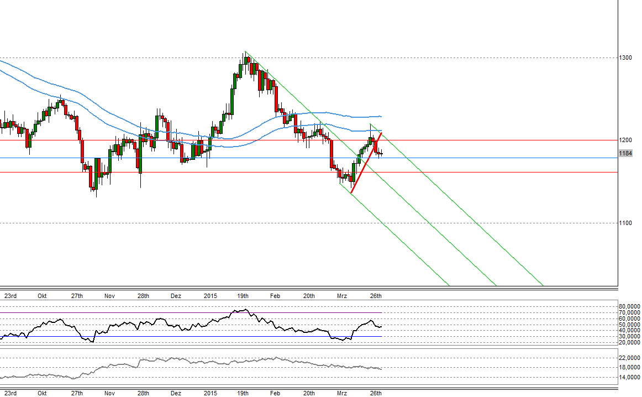Click the black RSI line's highest peak
The height and width of the screenshot is (397, 642).
tap(245, 310)
